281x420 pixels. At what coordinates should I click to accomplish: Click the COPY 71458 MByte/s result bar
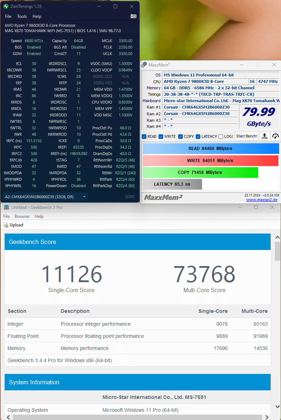200,172
